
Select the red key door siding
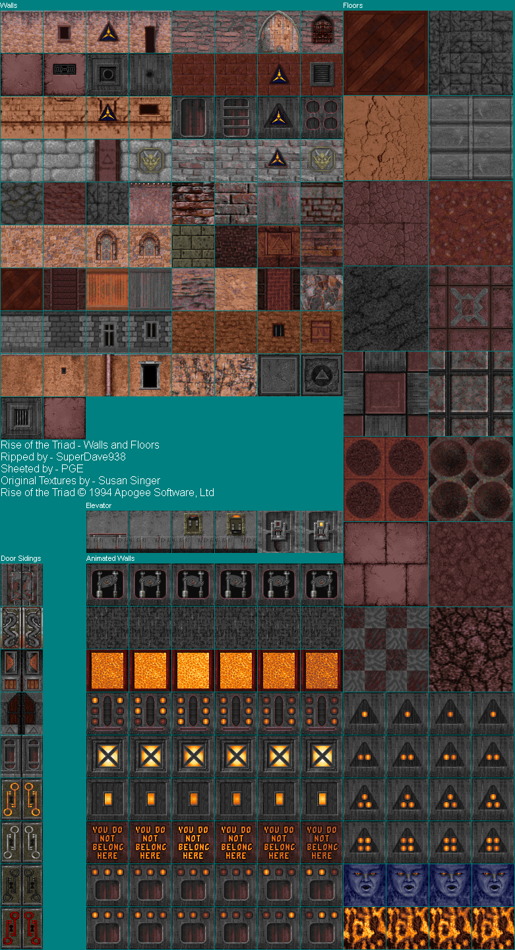click(x=22, y=928)
